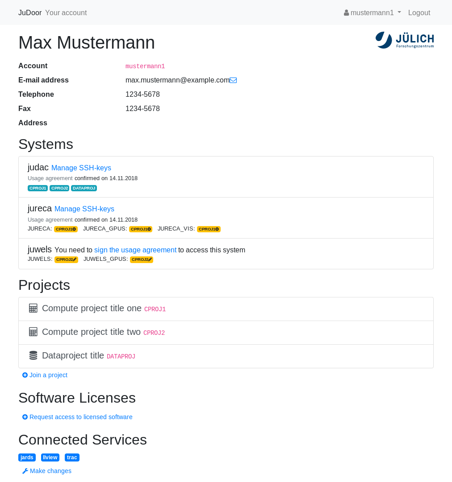
Task: Click Logout in the navigation bar
Action: (x=419, y=12)
